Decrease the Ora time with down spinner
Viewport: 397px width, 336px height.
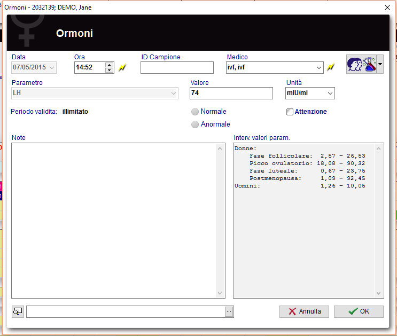(x=110, y=70)
